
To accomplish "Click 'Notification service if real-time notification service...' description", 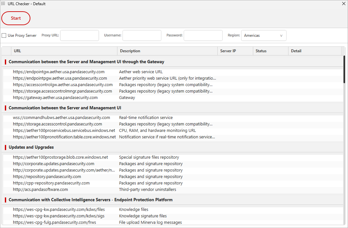I will click(x=167, y=137).
